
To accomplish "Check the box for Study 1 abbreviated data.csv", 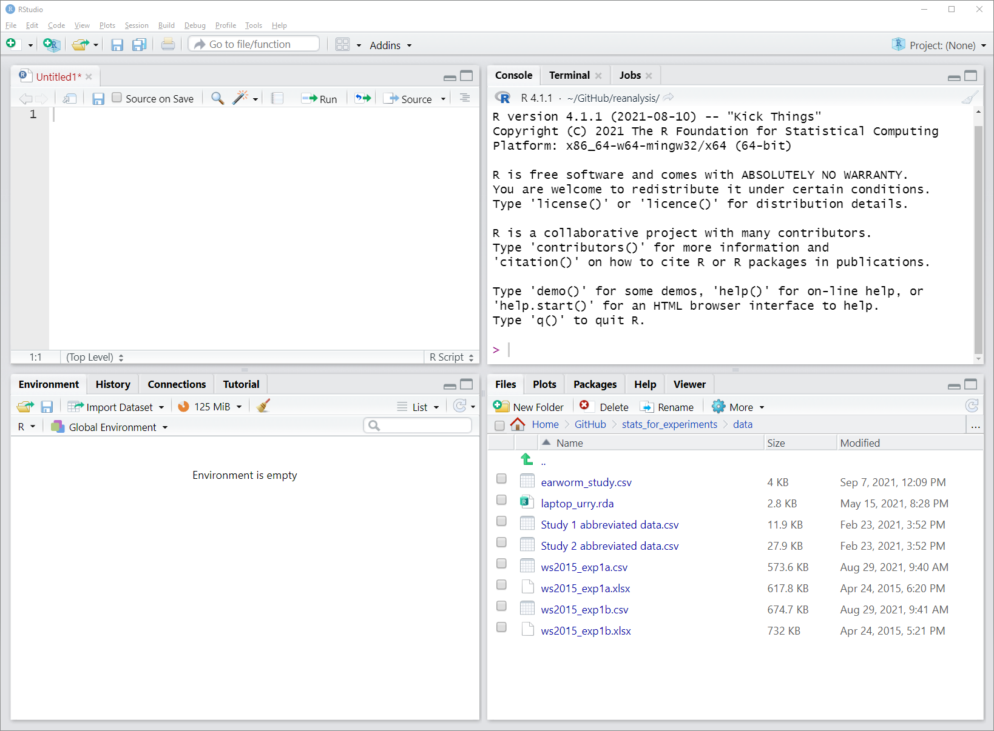I will point(501,521).
